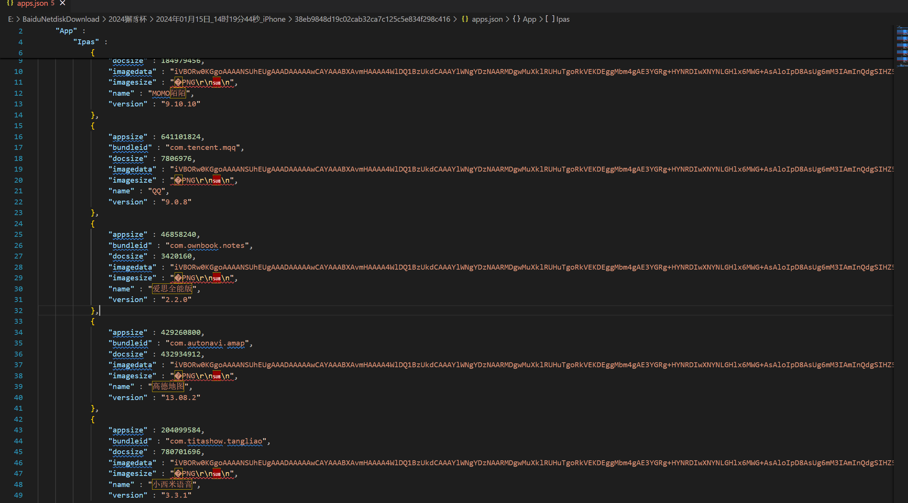Click the app name "QQ" value
The image size is (908, 503).
tap(157, 191)
